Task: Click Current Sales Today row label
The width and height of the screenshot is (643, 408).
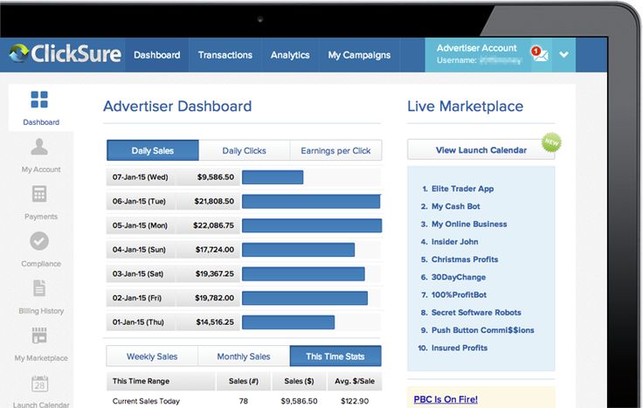Action: click(146, 401)
